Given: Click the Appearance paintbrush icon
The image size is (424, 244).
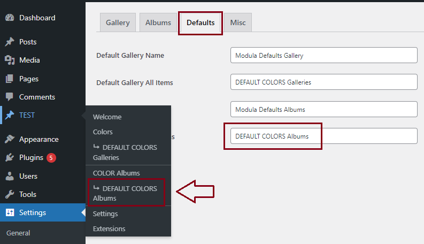Looking at the screenshot, I should click(10, 139).
